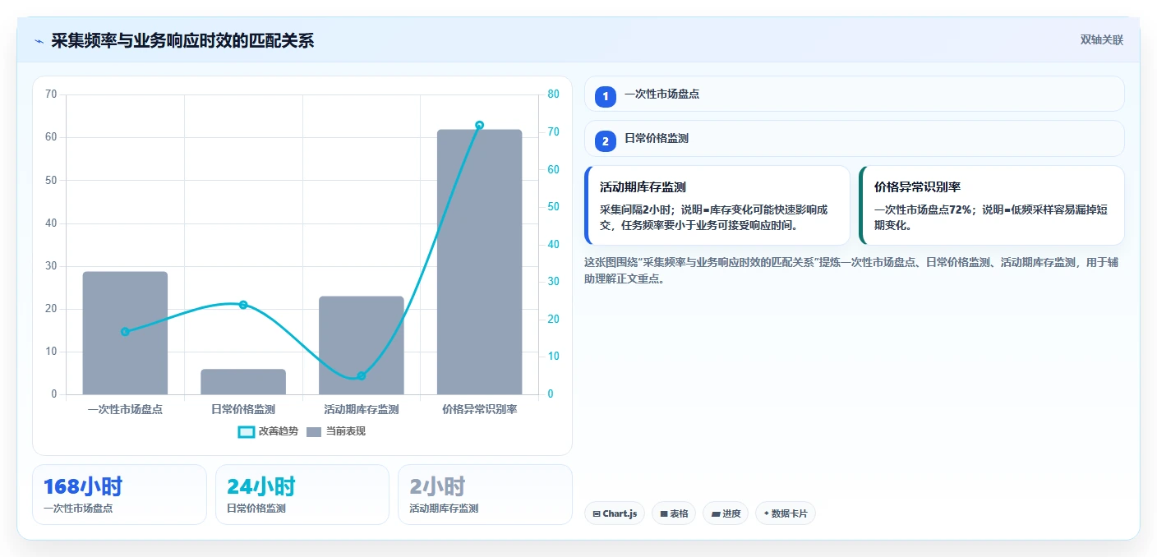
Task: Click the x-axis label 价格异常识别率
Action: pos(480,409)
